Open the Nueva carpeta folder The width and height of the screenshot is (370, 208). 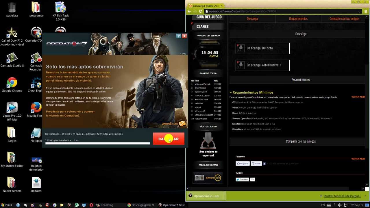click(x=12, y=185)
